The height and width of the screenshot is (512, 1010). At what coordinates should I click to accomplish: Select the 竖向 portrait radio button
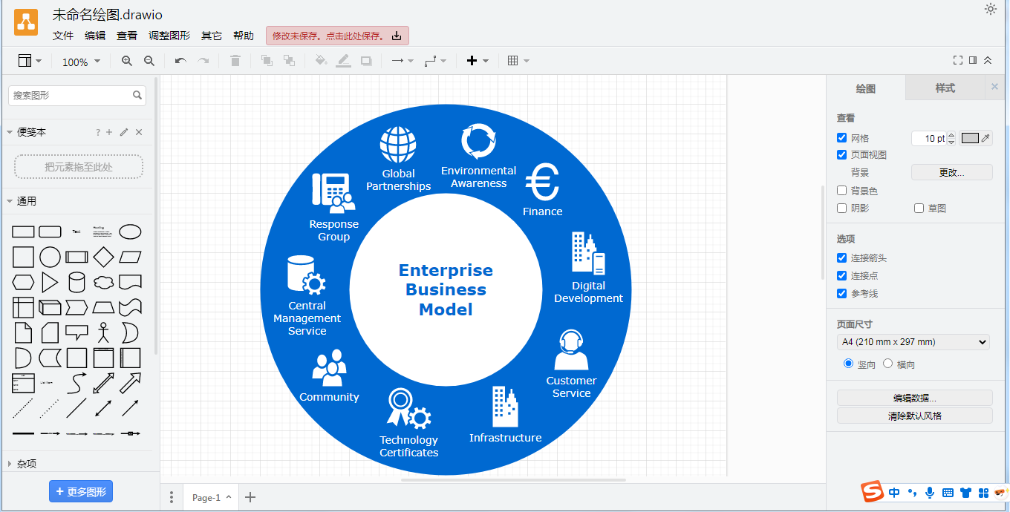point(848,364)
